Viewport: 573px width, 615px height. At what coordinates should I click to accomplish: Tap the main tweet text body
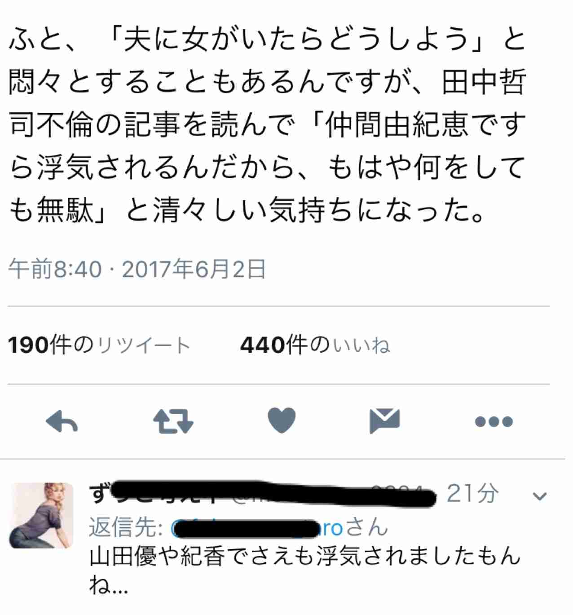[x=268, y=125]
